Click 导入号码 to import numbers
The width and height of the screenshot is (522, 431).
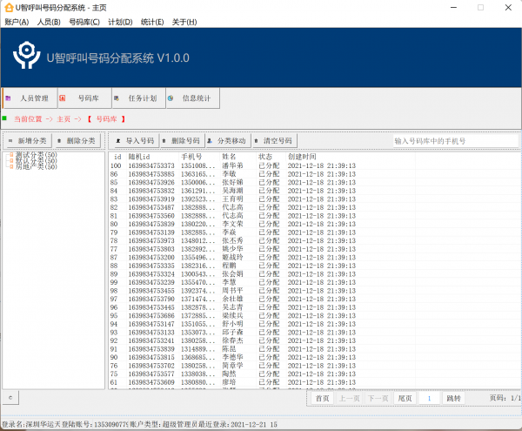[135, 140]
